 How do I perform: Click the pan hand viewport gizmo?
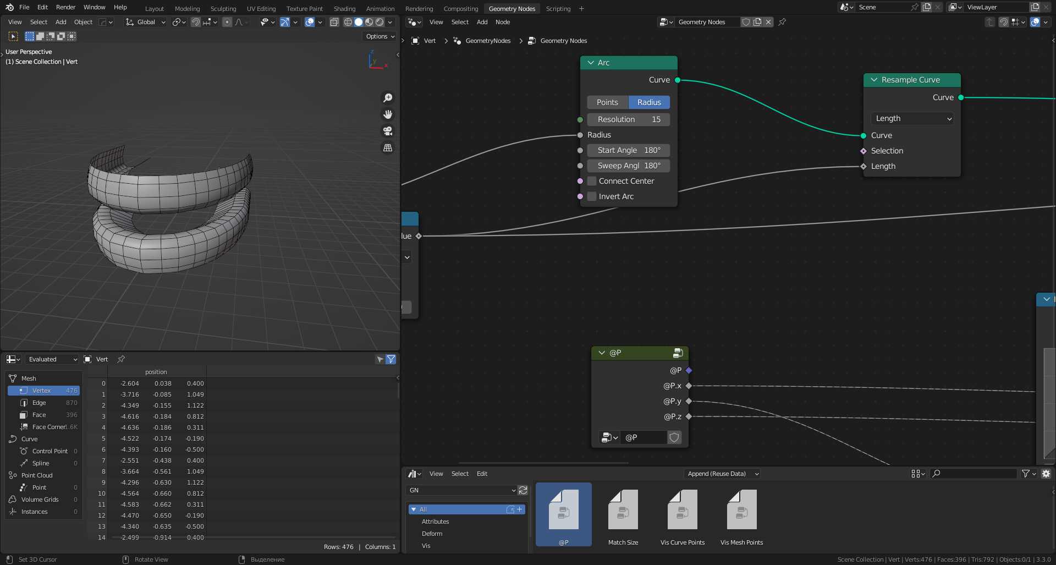(x=388, y=114)
